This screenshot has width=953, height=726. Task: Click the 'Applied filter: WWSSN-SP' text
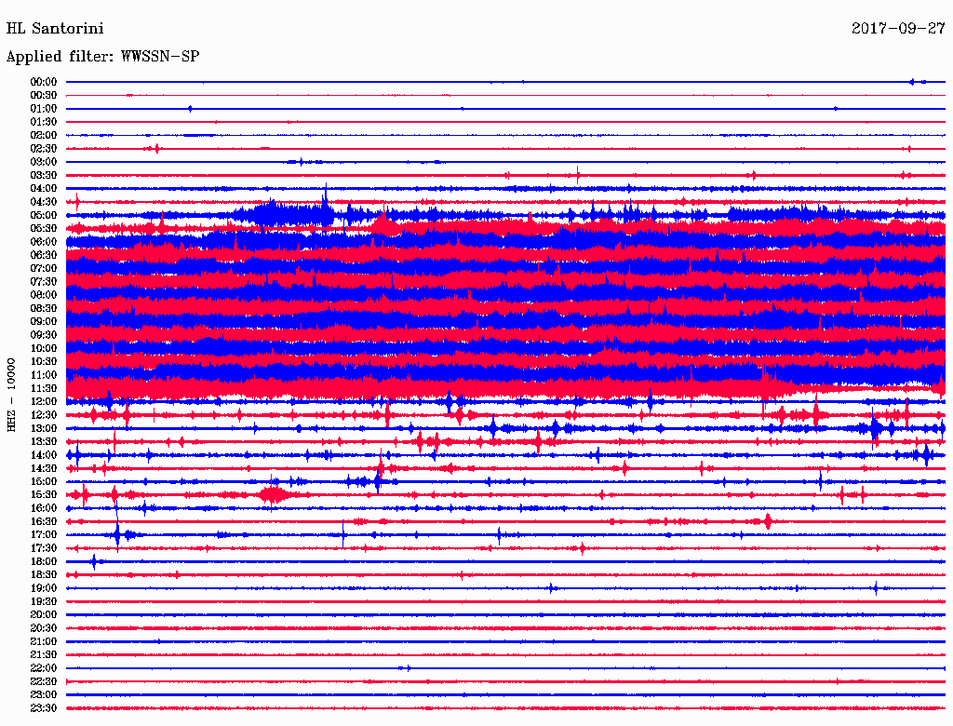coord(102,57)
